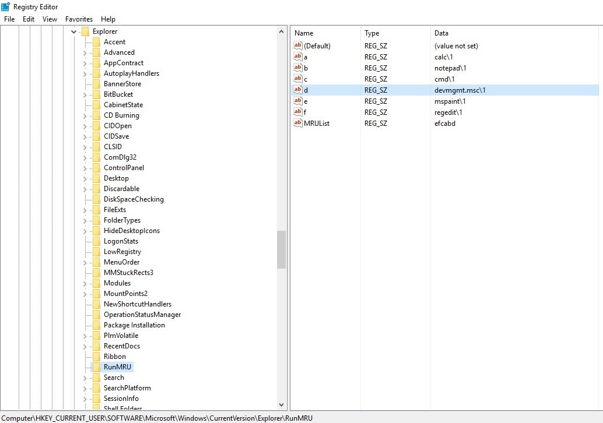Collapse the Explorer tree node
Screen dimensions: 603x423
(74, 31)
